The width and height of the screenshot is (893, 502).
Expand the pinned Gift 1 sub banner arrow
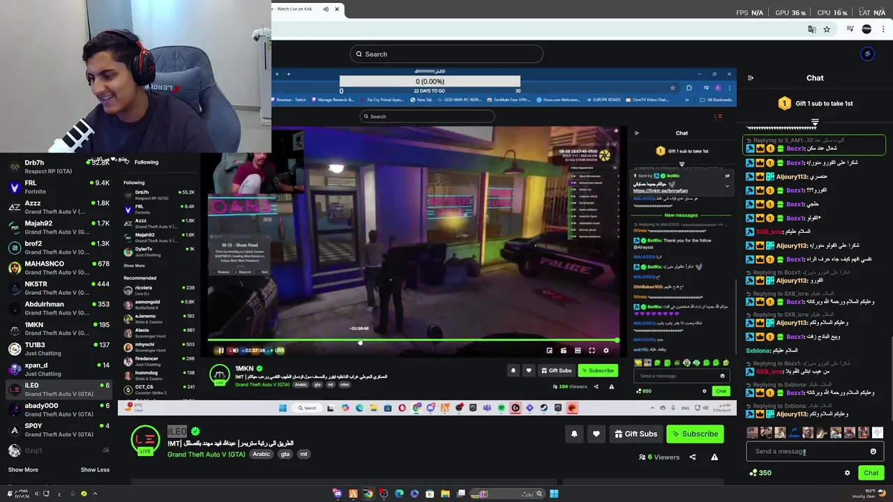click(x=815, y=123)
